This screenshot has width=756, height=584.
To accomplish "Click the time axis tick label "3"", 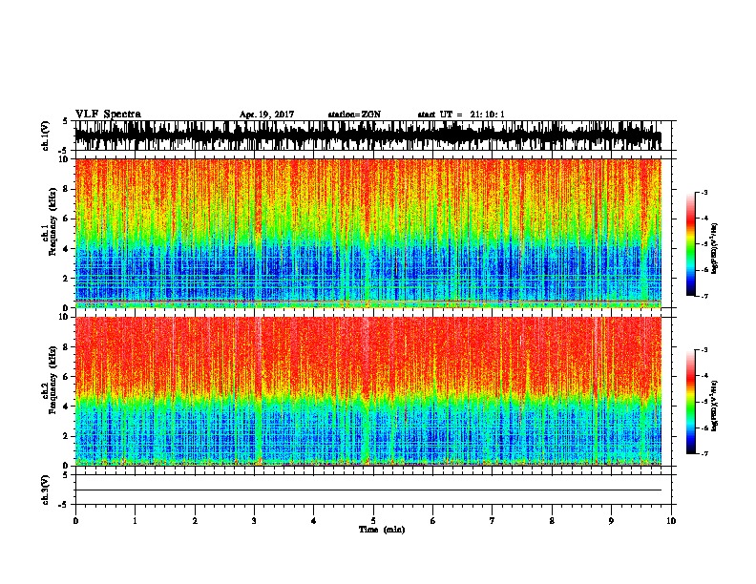I will [x=254, y=521].
